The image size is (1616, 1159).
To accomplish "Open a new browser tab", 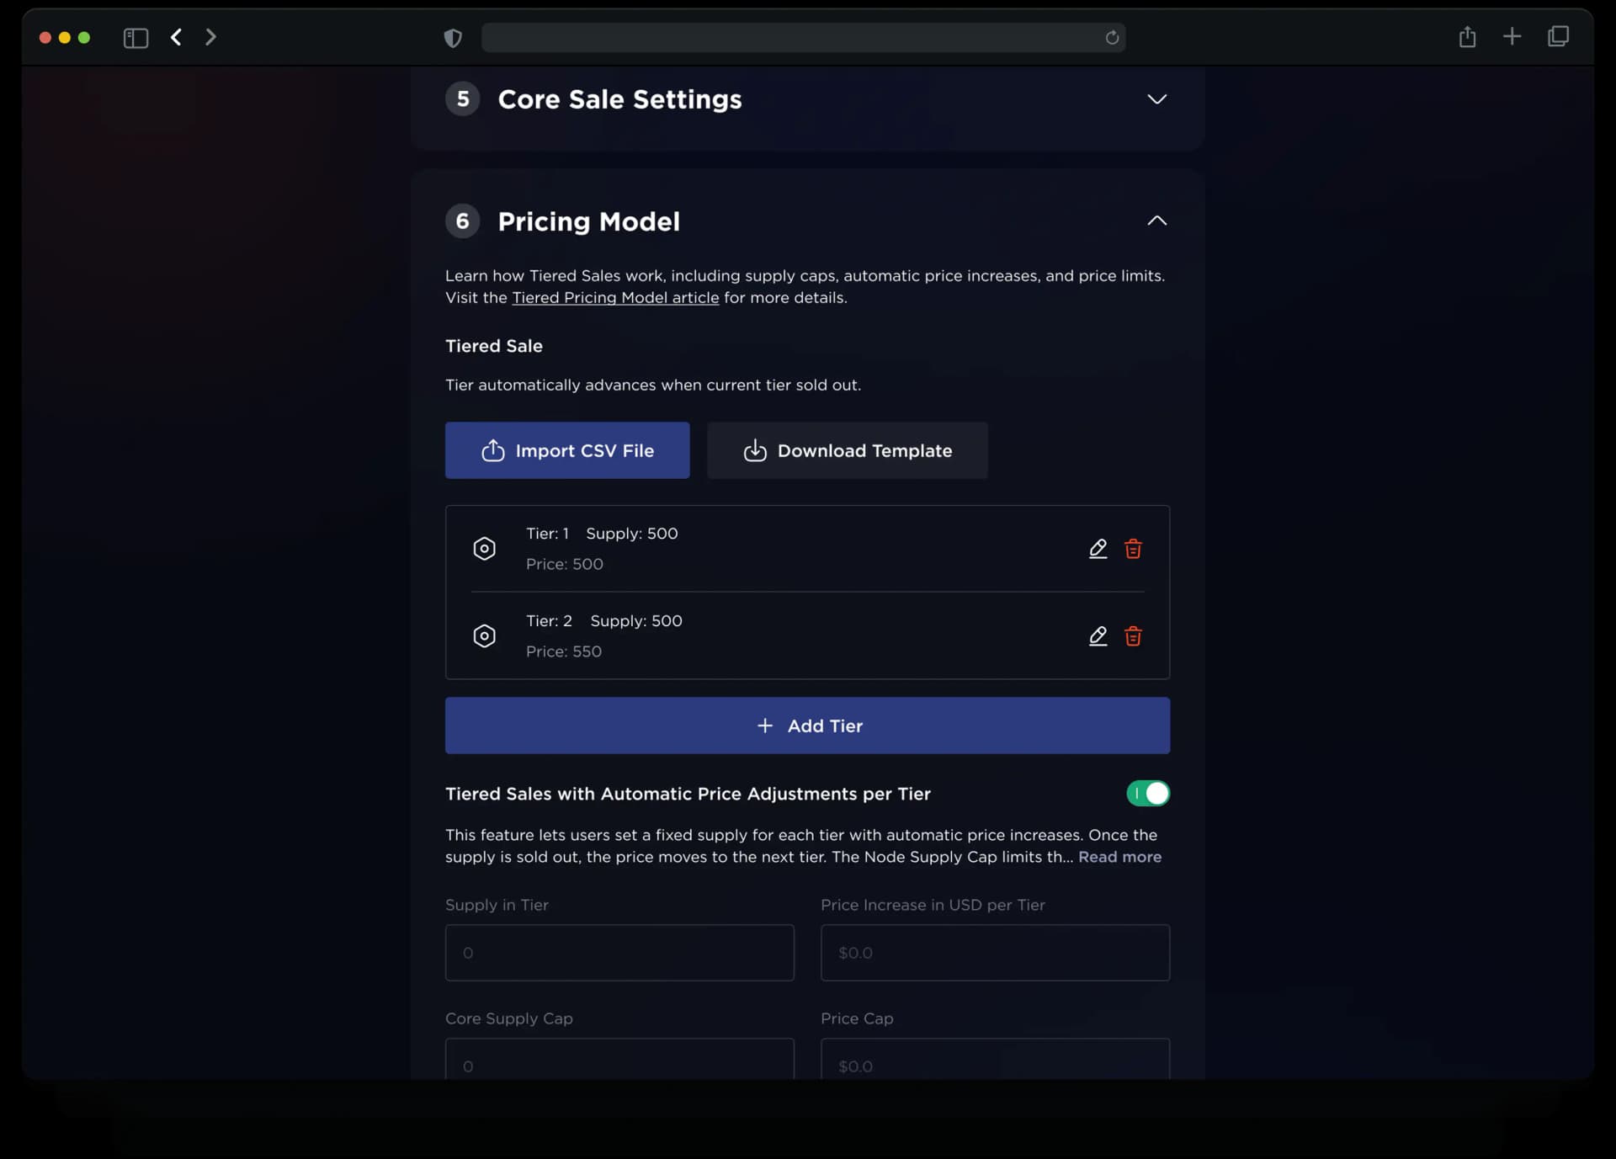I will click(x=1512, y=36).
